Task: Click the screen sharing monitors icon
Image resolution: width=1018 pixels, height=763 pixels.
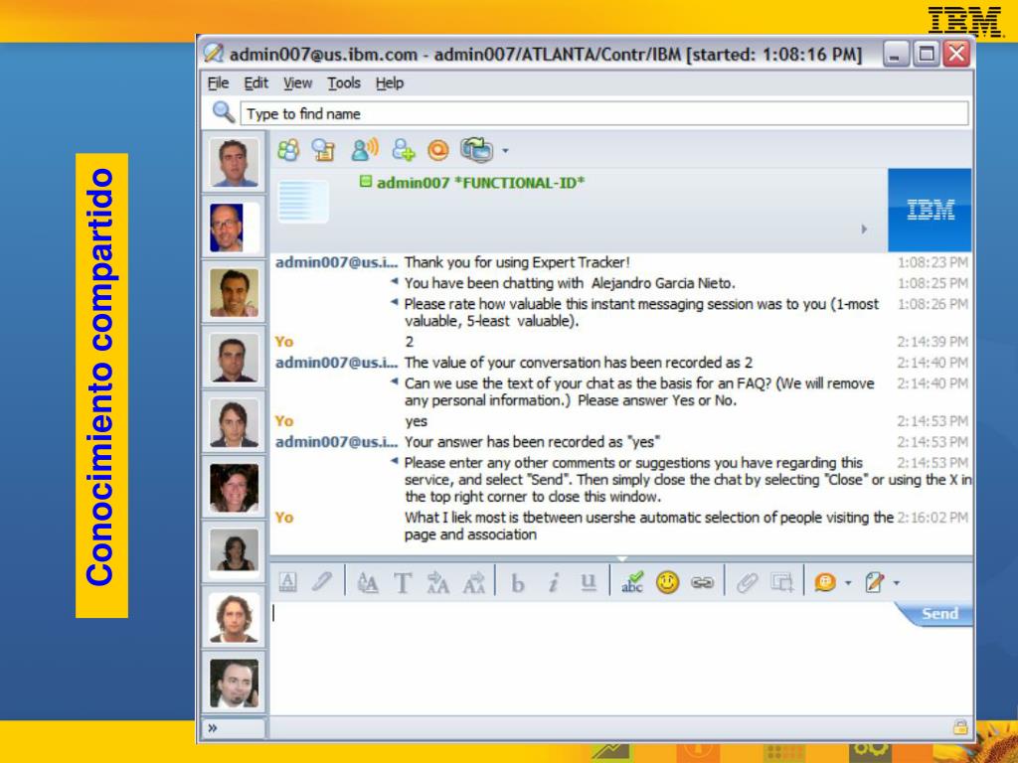Action: click(x=476, y=150)
